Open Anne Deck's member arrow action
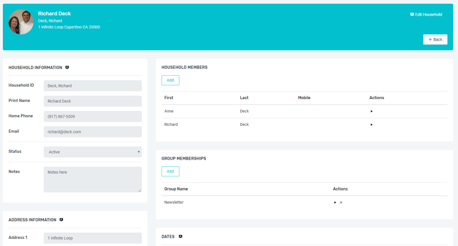Image resolution: width=458 pixels, height=246 pixels. pos(372,111)
